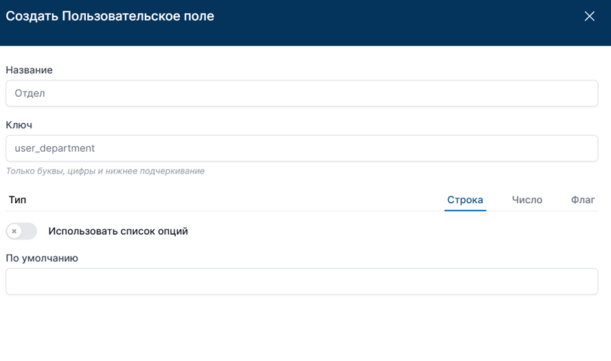Focus the Название input with Отдел placeholder
The width and height of the screenshot is (611, 361).
[x=301, y=93]
